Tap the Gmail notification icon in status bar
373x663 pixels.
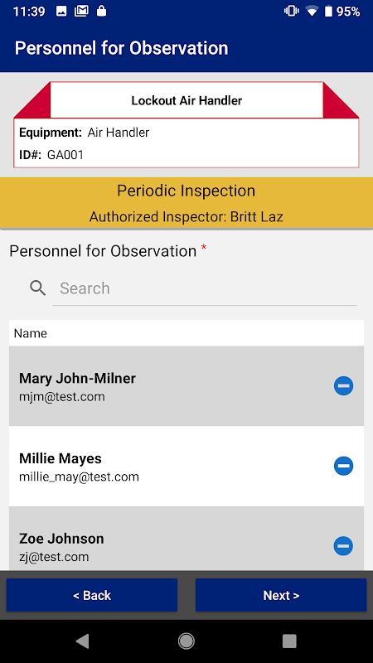coord(81,12)
